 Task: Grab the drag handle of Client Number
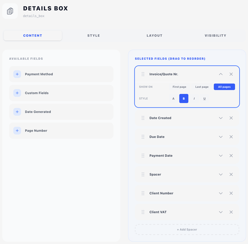(x=143, y=193)
